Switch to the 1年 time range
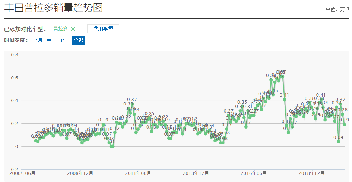The image size is (352, 182). coord(64,40)
